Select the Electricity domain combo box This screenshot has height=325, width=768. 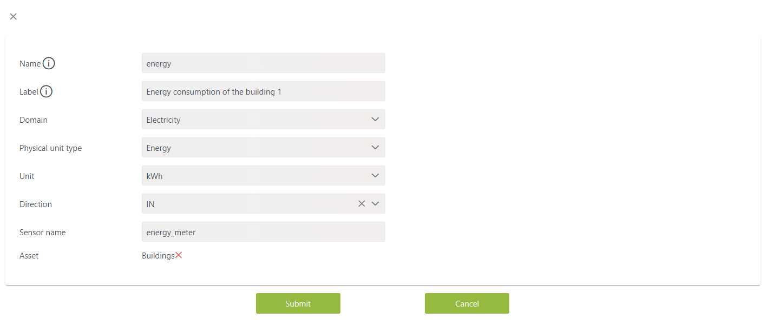click(x=264, y=120)
